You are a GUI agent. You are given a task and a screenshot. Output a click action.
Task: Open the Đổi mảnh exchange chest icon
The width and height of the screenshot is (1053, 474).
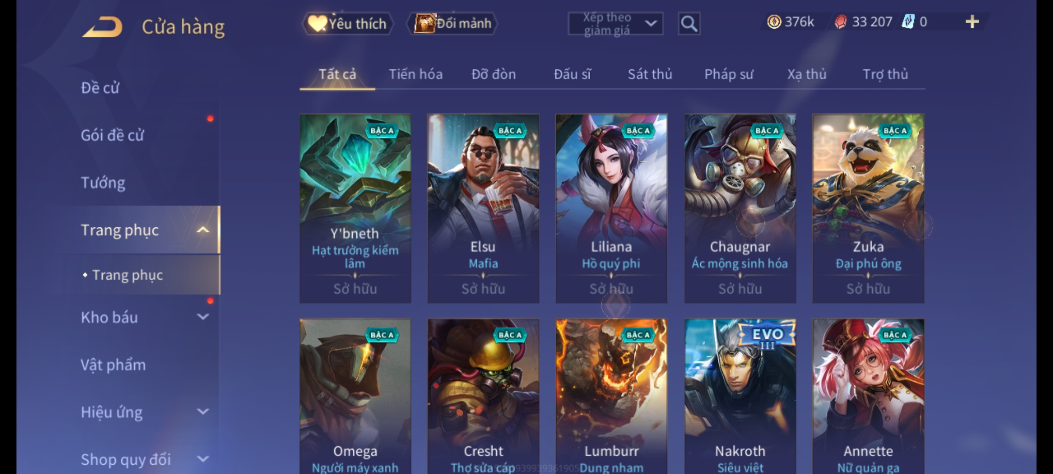[425, 23]
